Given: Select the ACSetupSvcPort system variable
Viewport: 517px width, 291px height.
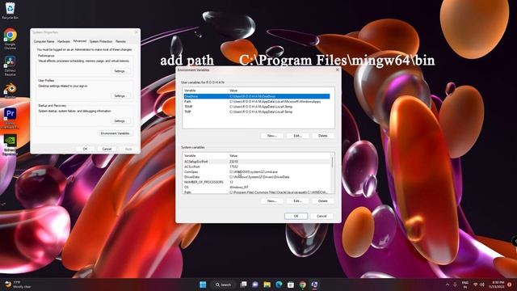Looking at the screenshot, I should point(257,162).
